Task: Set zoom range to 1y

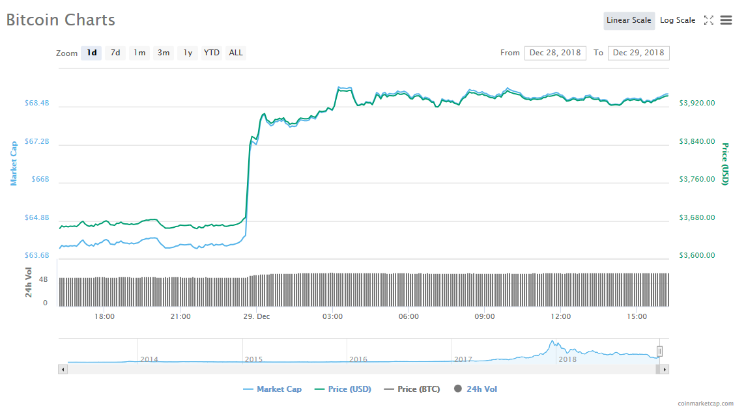Action: [188, 53]
